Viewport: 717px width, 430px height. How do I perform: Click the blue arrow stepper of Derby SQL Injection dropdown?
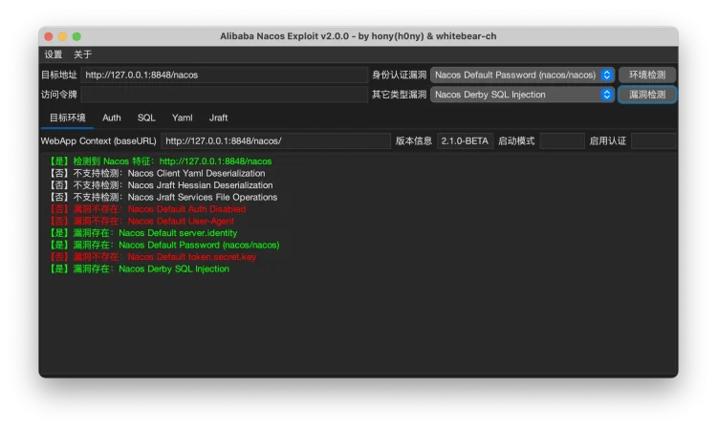click(x=607, y=95)
